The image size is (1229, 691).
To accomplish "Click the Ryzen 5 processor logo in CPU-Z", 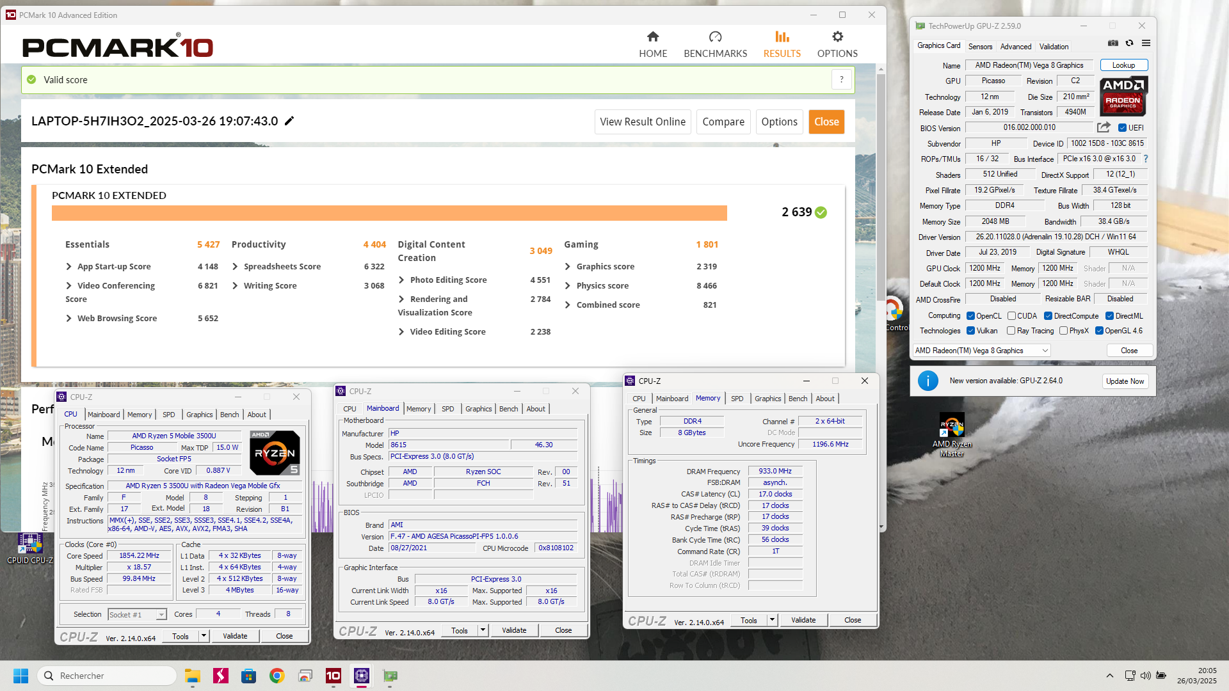I will [x=275, y=452].
